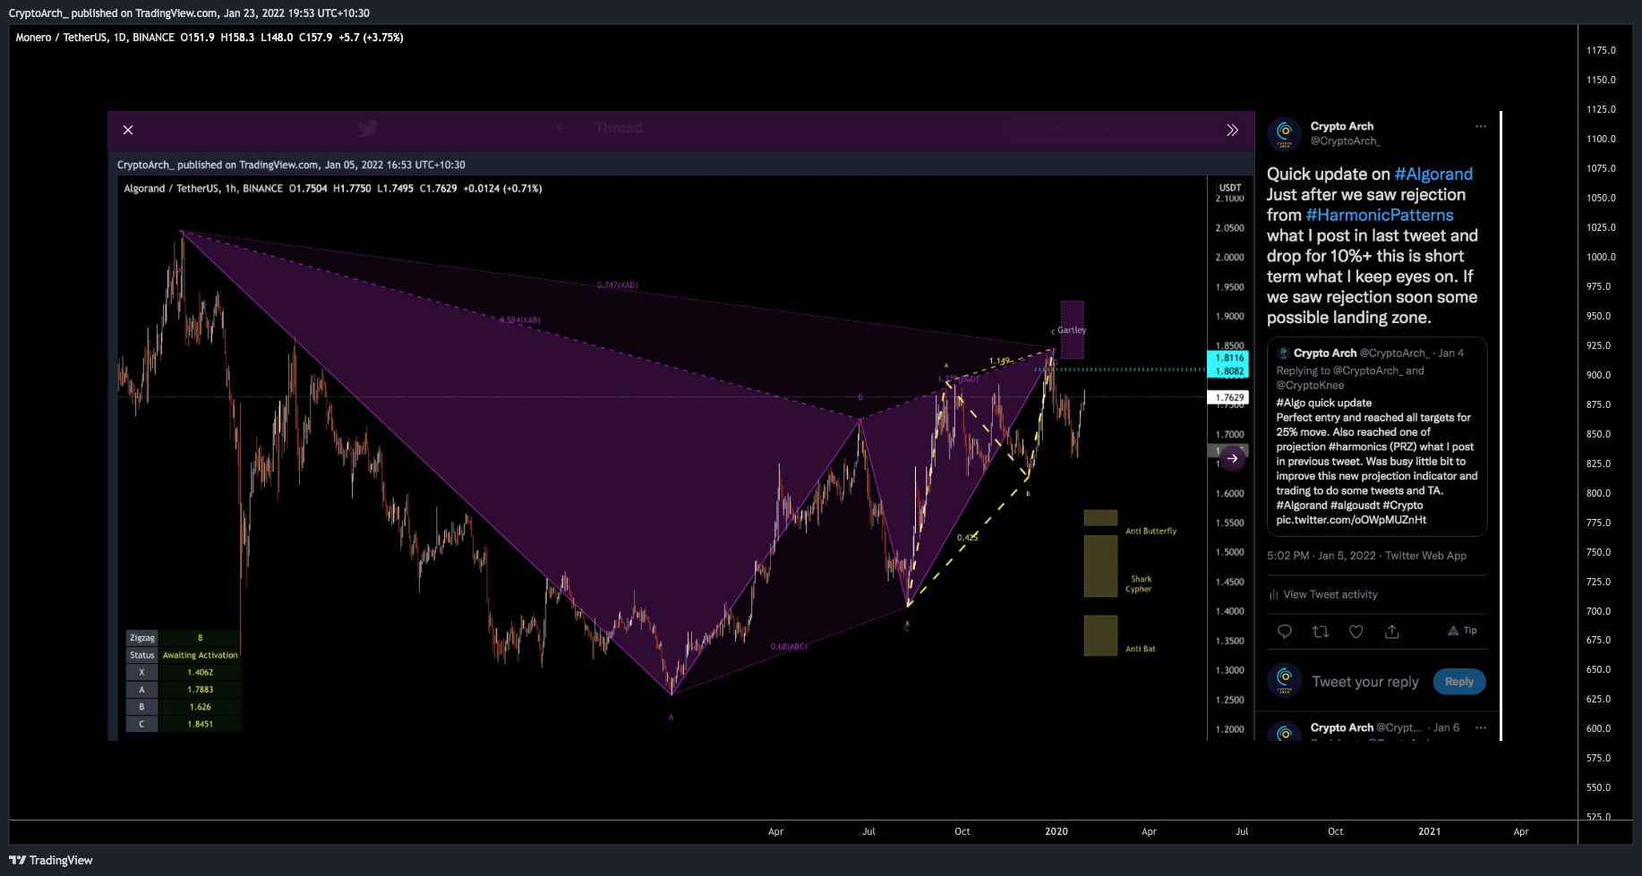
Task: Open the #HarmonicPatterns hashtag link
Action: (1380, 216)
